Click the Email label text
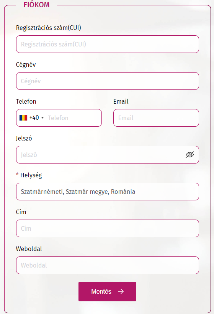214x314 pixels. point(121,101)
